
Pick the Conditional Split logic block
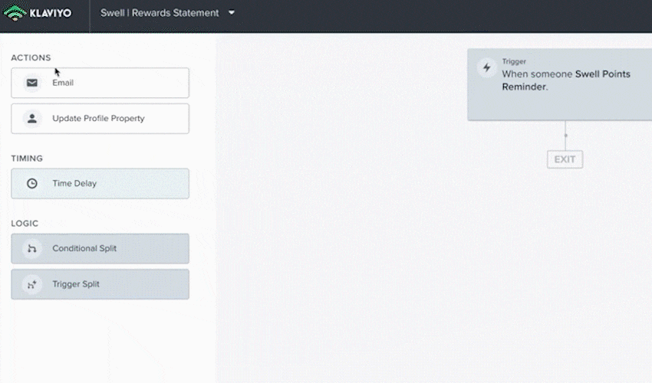click(x=100, y=248)
